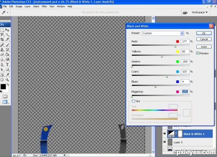
Task: Select the Lasso tool
Action: (2, 35)
